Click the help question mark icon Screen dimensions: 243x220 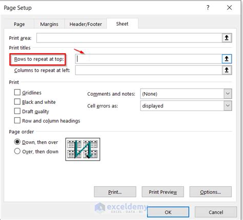(208, 8)
